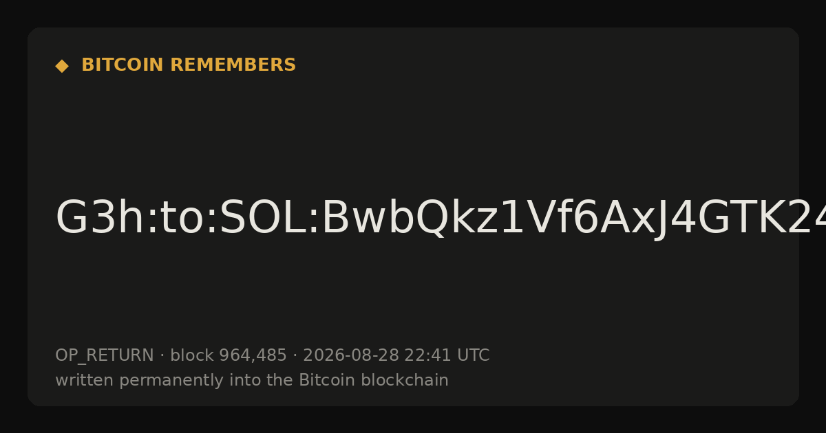The image size is (826, 433).
Task: Click the word REMEMBERS in the header
Action: [233, 65]
